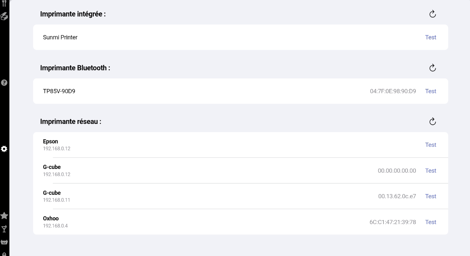Select the Oxhoo printer name
Image resolution: width=470 pixels, height=256 pixels.
[x=51, y=218]
